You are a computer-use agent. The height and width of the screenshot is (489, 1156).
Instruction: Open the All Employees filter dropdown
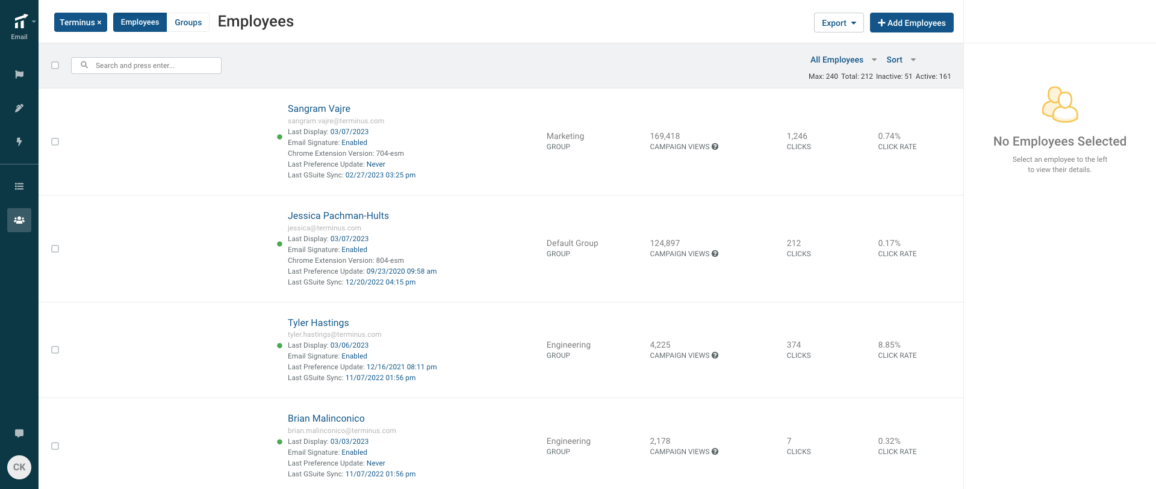coord(844,60)
